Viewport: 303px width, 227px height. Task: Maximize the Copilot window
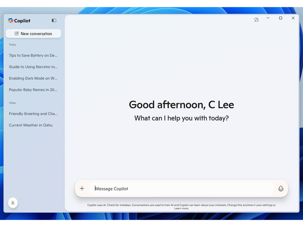[x=281, y=18]
